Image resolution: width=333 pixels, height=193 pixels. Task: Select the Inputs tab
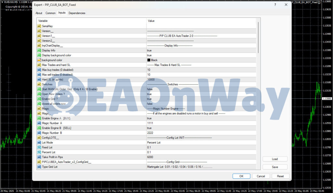(62, 13)
